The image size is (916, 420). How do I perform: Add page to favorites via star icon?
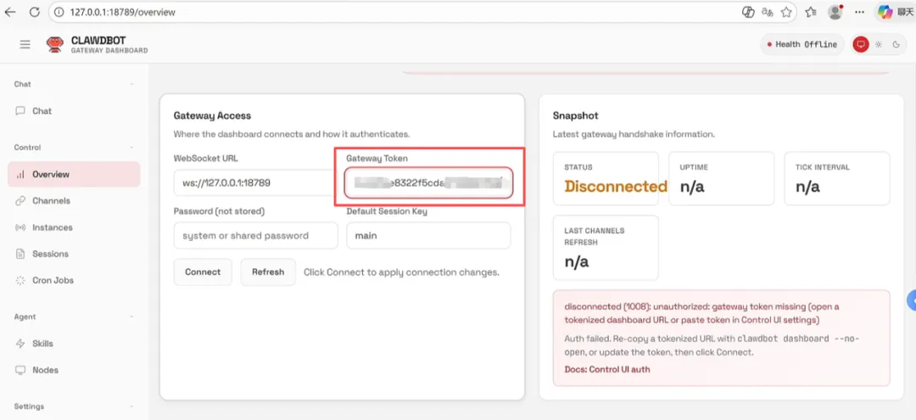[786, 12]
